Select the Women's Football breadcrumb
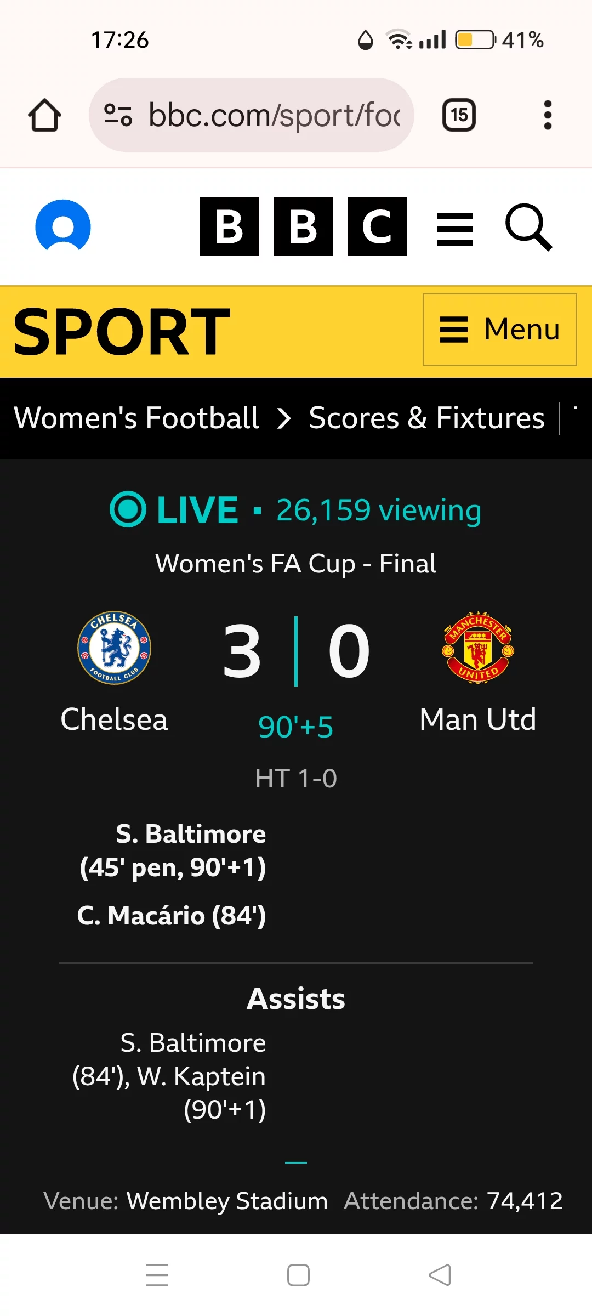592x1316 pixels. 136,418
